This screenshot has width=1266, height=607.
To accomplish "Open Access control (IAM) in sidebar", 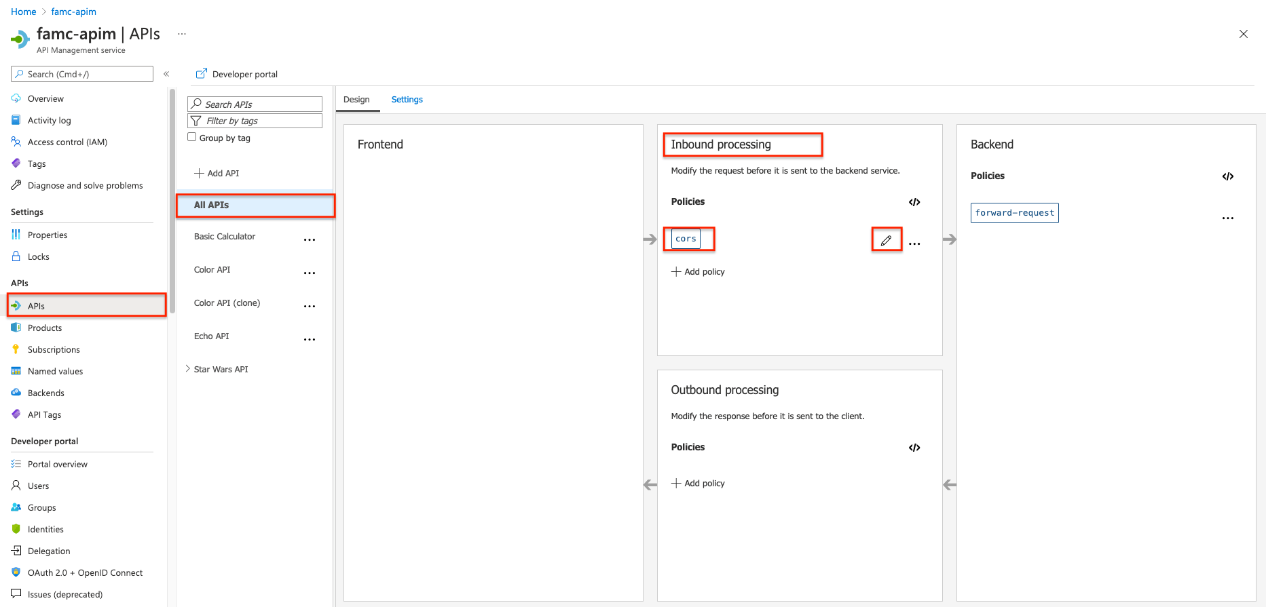I will [67, 142].
